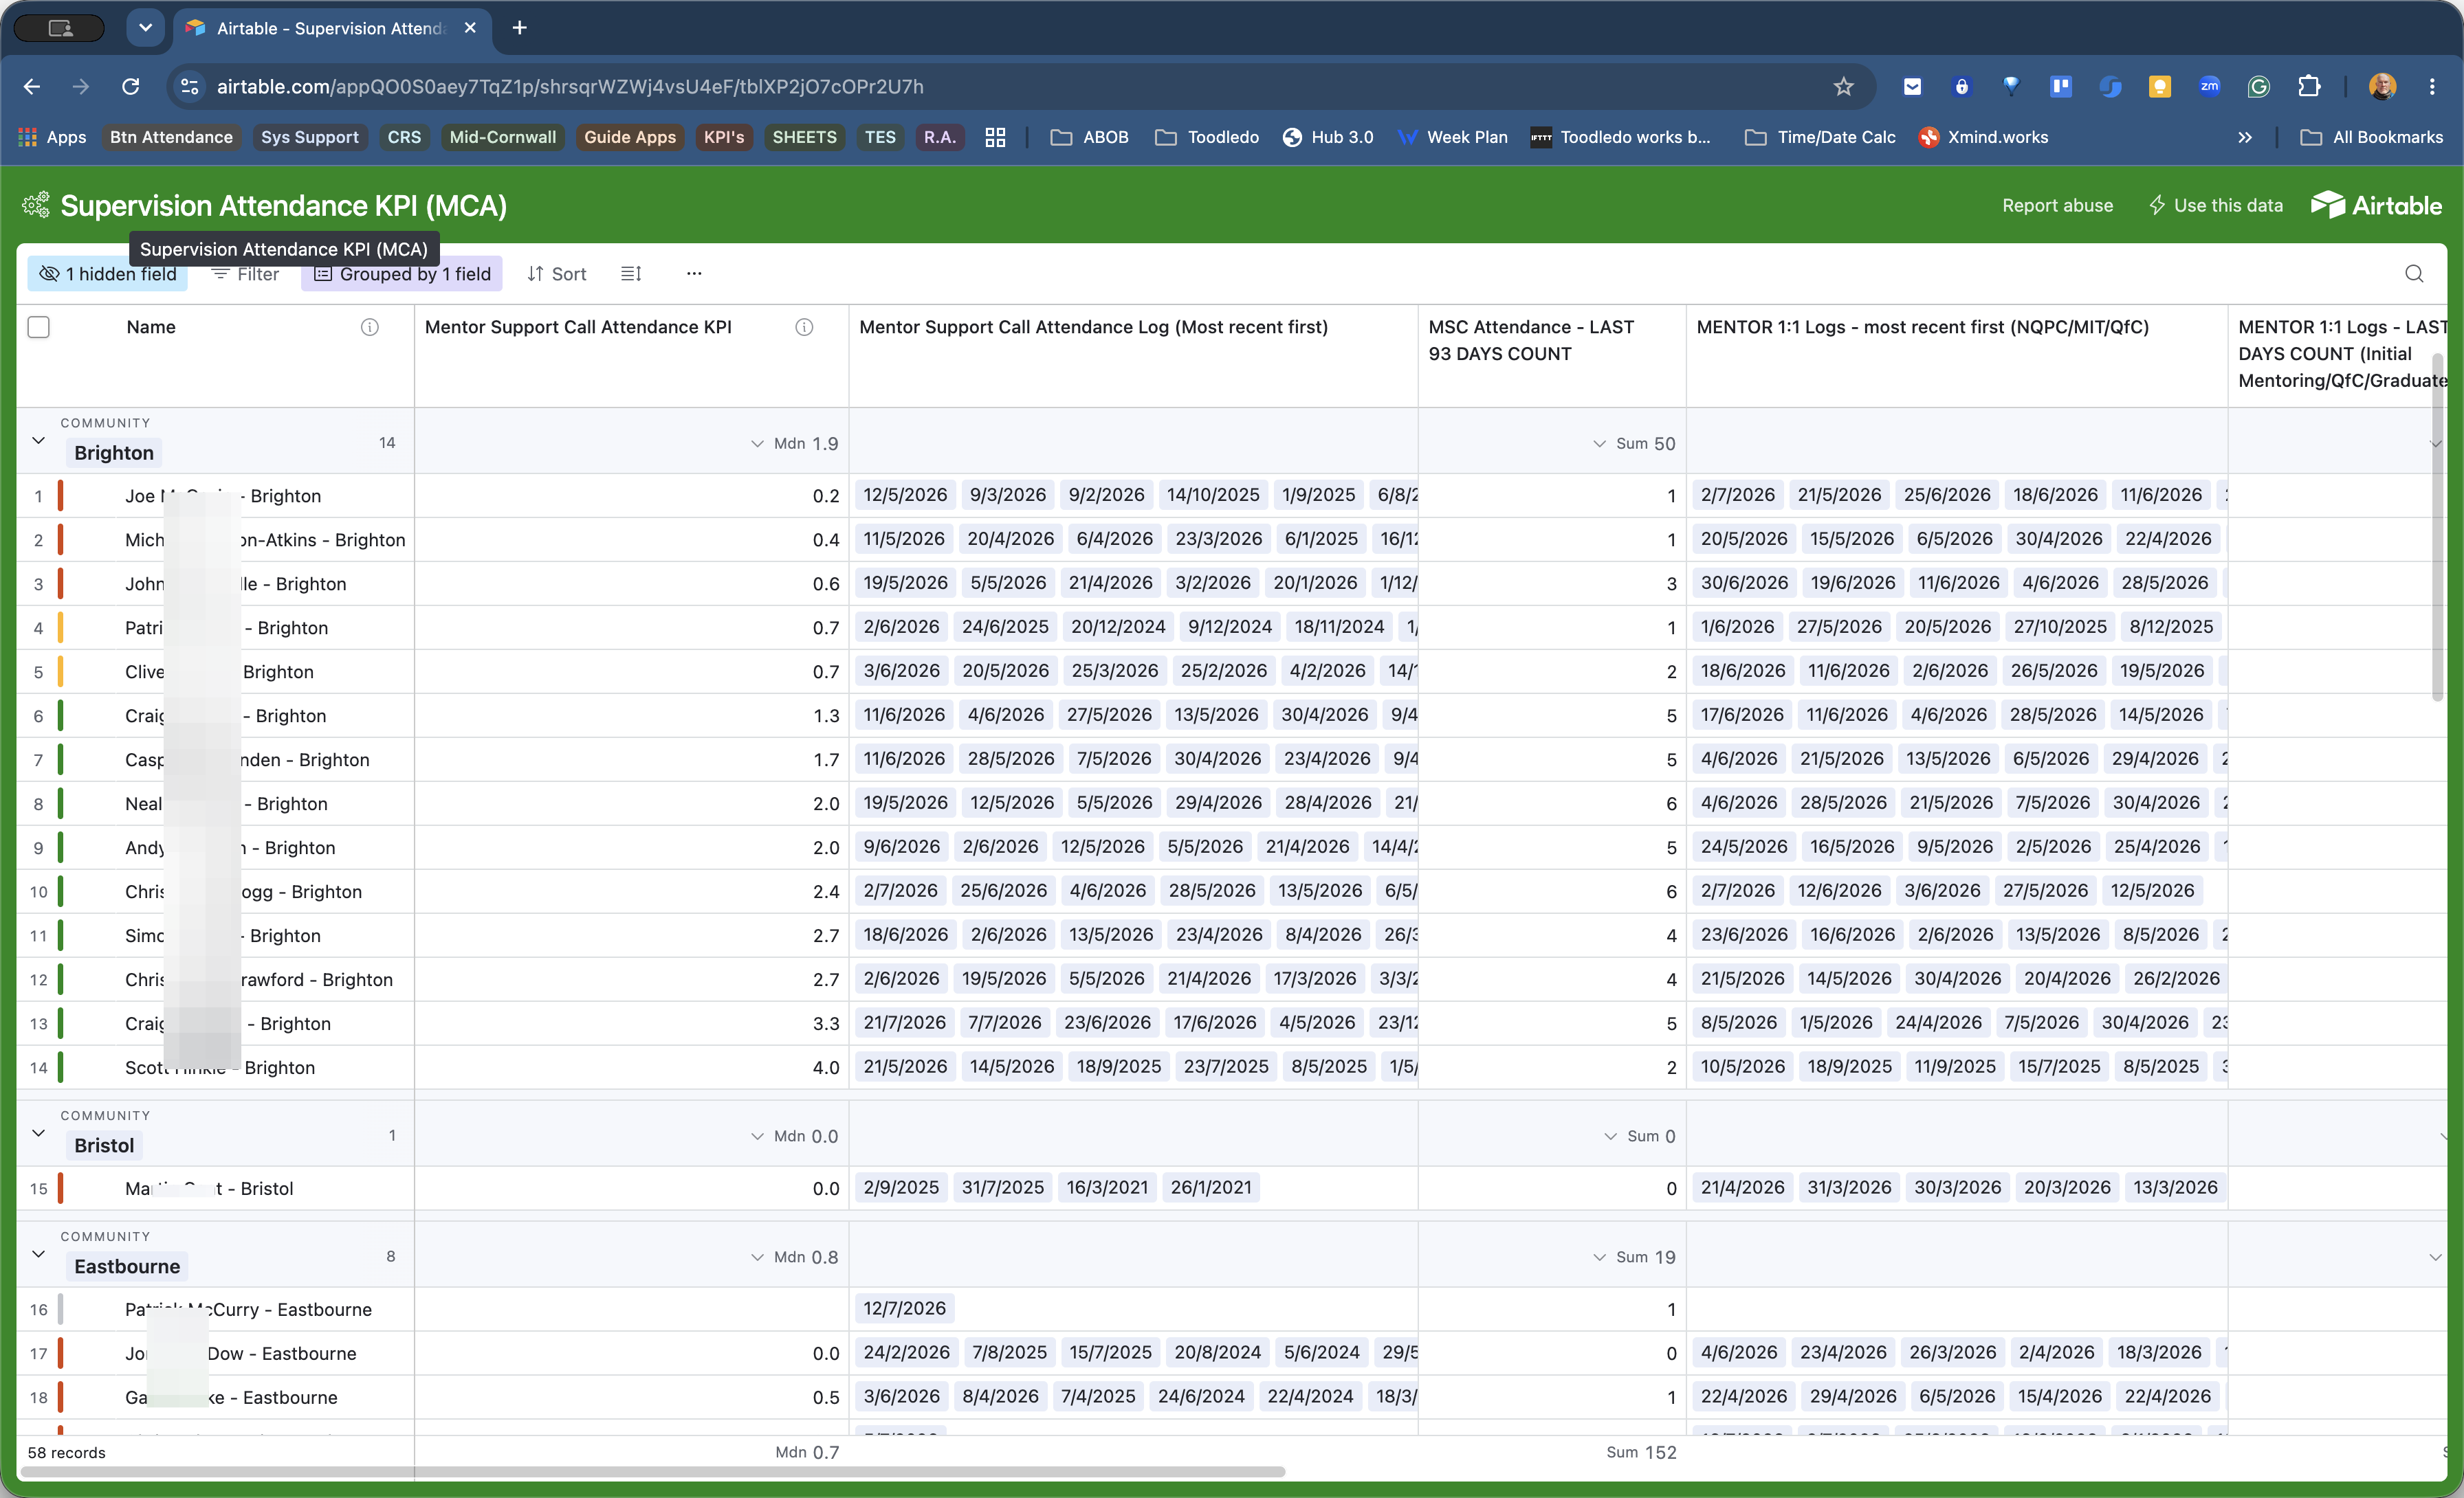Viewport: 2464px width, 1498px height.
Task: Bookmark this page with the star icon
Action: coord(1843,87)
